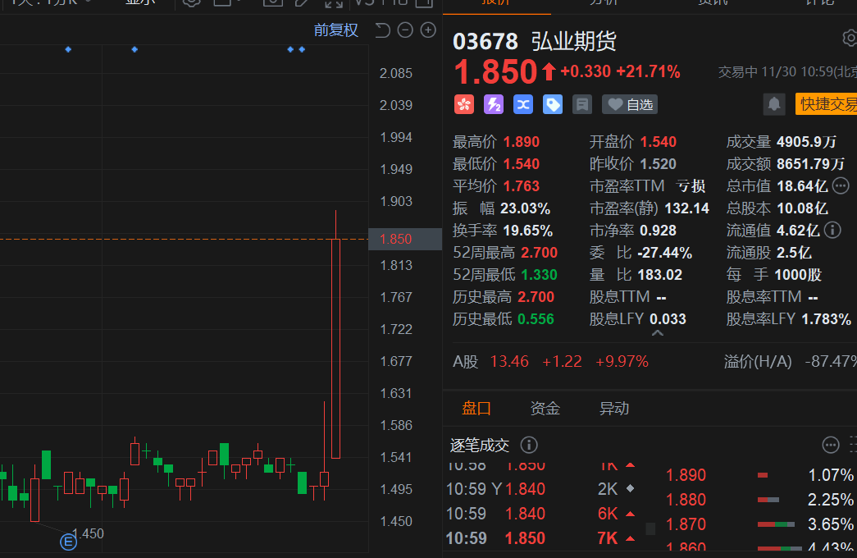The width and height of the screenshot is (857, 558).
Task: Click the 10:59 Y trade of 2K
Action: pos(541,489)
